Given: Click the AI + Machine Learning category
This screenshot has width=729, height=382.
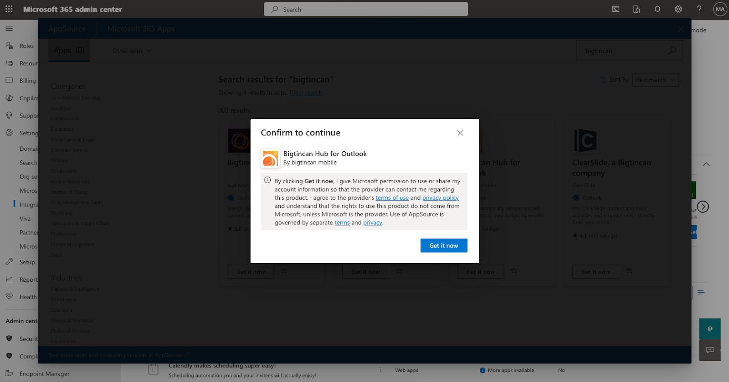Looking at the screenshot, I should click(76, 98).
